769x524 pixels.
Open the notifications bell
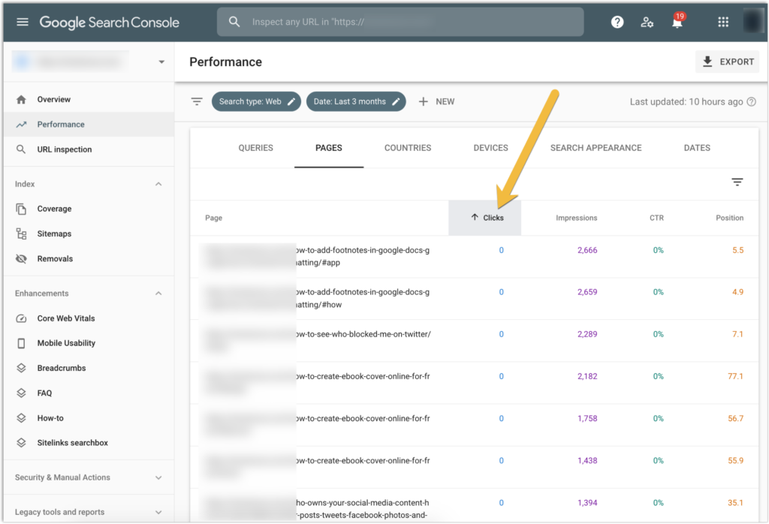pyautogui.click(x=677, y=21)
